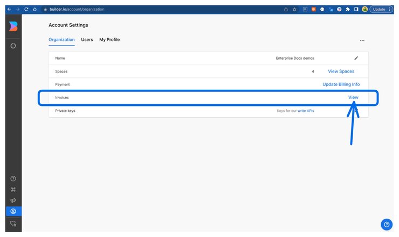Click the browser home icon

click(x=35, y=9)
